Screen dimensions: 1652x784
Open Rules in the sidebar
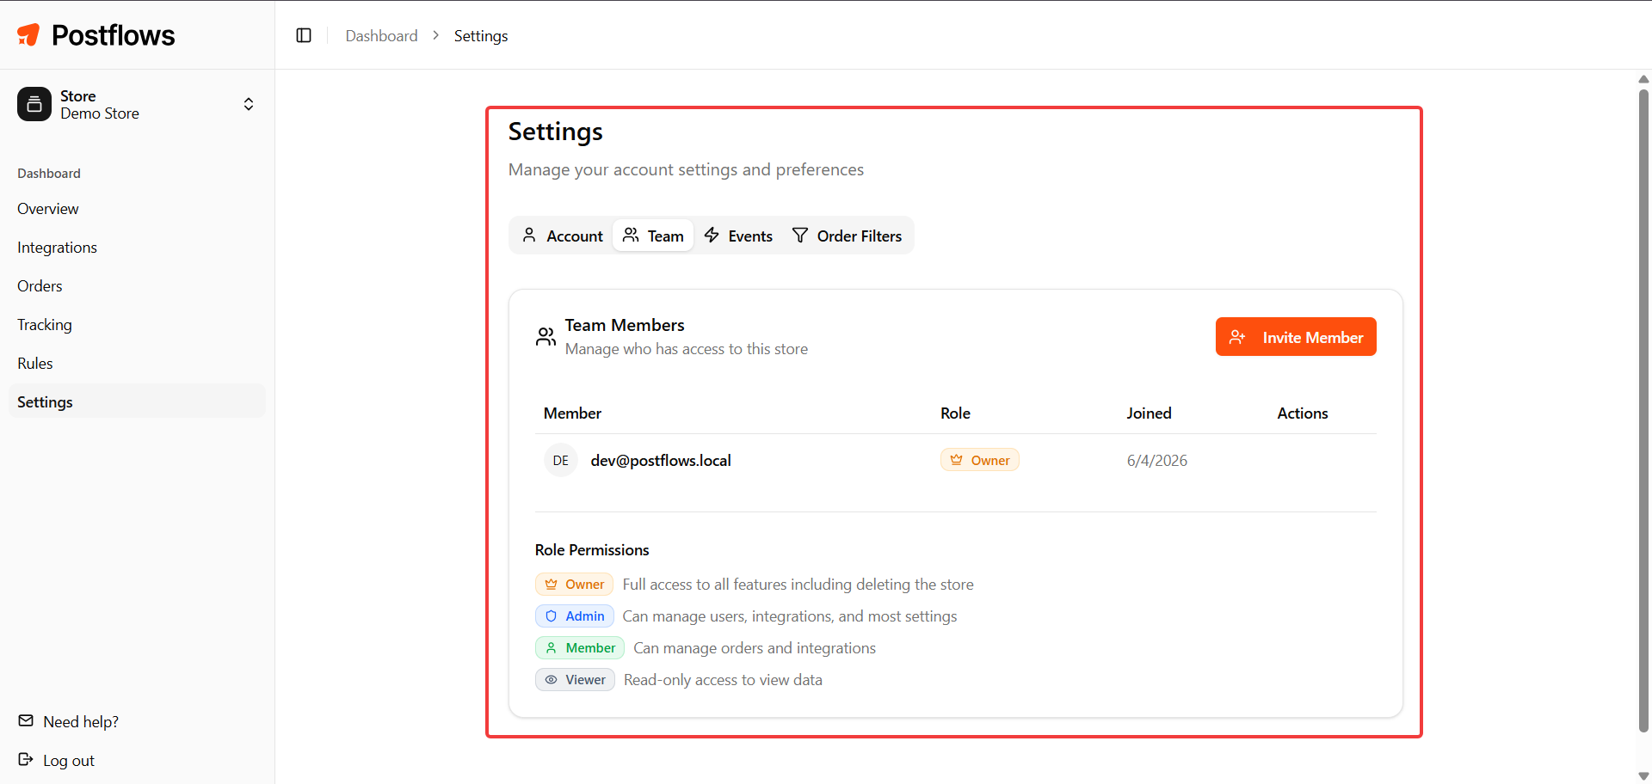(x=137, y=364)
